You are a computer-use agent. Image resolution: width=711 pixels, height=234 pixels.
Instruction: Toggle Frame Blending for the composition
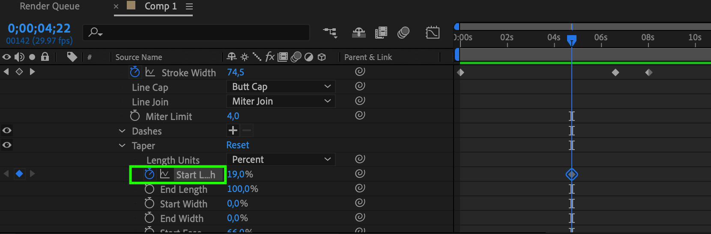point(381,33)
